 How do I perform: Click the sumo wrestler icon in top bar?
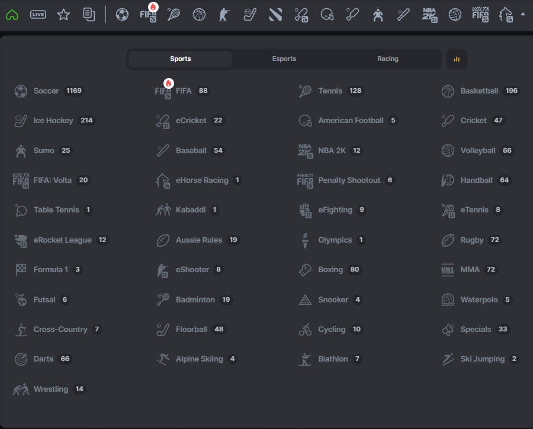point(378,15)
